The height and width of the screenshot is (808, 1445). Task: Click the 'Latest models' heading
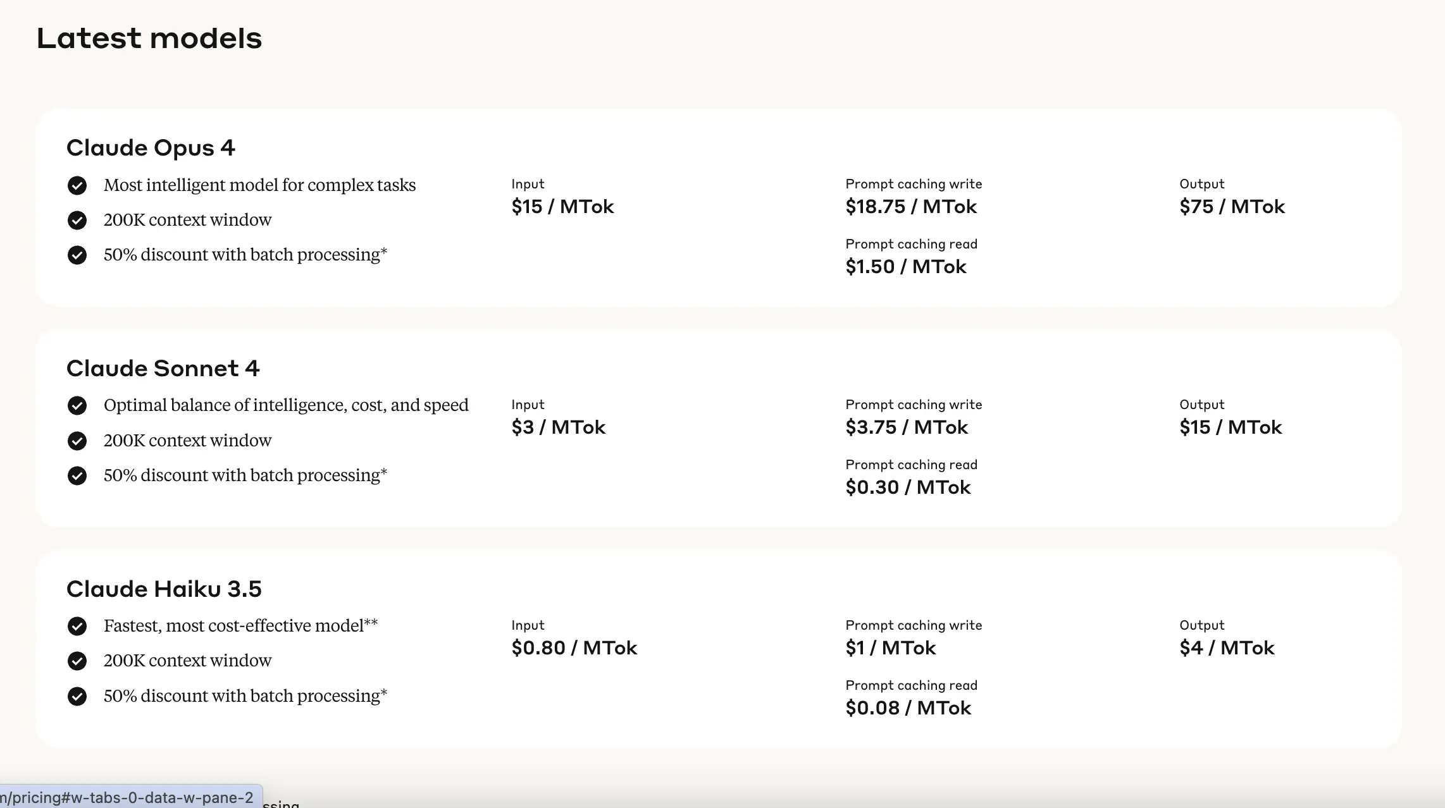(149, 38)
